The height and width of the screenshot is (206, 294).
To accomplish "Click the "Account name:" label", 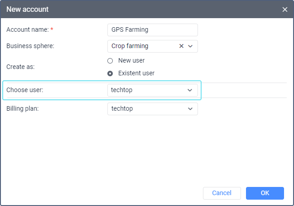I will (28, 30).
